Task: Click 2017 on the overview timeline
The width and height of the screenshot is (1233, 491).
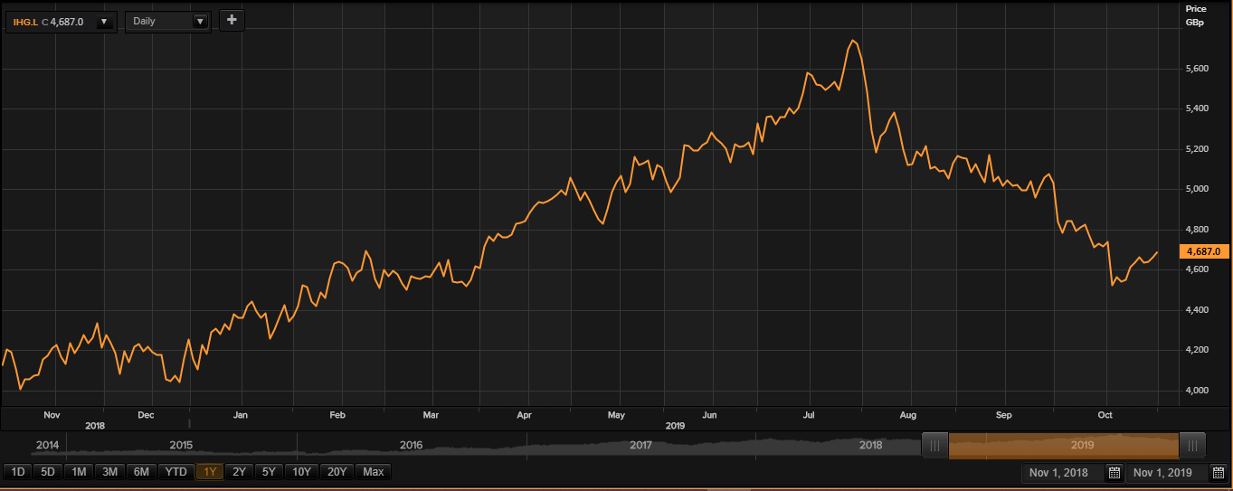Action: tap(641, 445)
